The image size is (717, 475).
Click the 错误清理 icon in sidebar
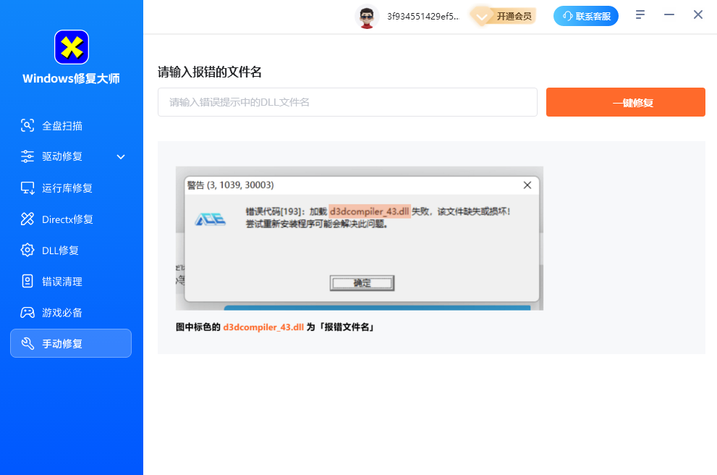(x=27, y=281)
